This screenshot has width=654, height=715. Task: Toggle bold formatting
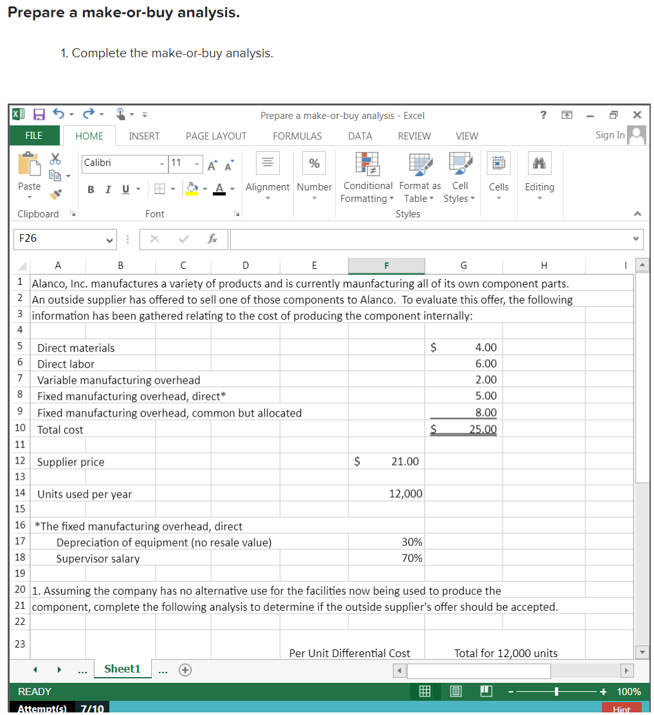(89, 190)
